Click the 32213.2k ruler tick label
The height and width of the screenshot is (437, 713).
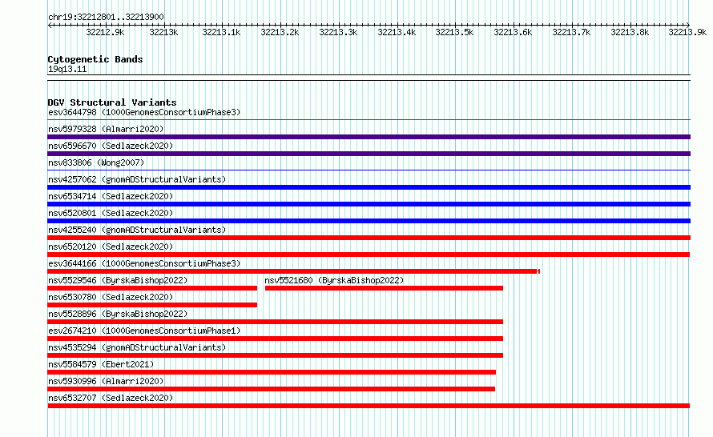[x=280, y=32]
